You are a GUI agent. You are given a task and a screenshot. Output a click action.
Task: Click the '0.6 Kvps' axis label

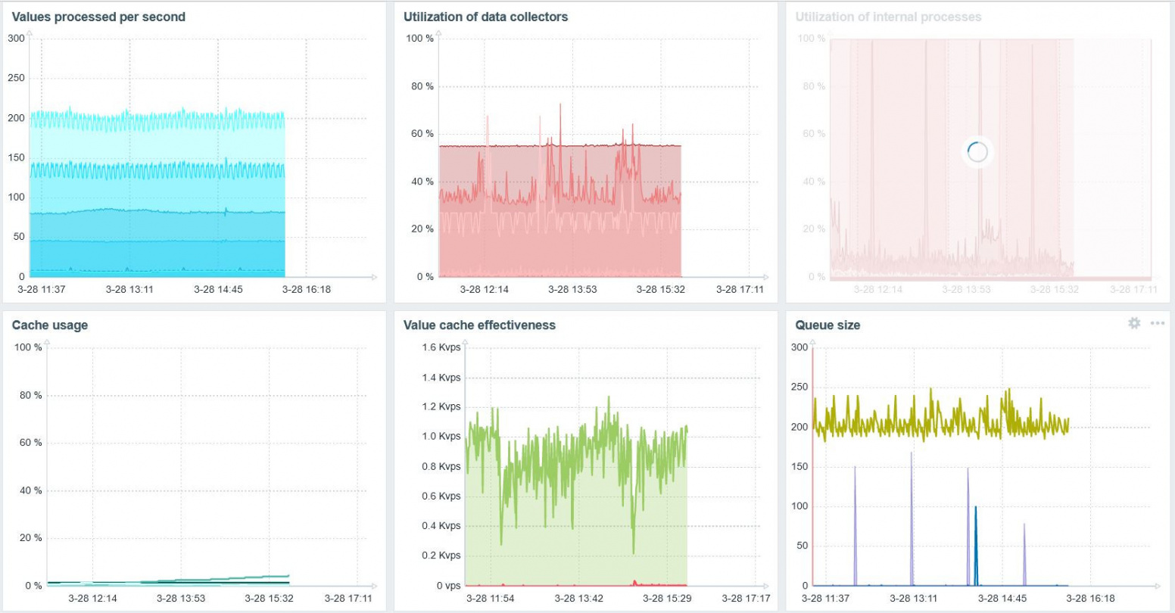click(441, 496)
